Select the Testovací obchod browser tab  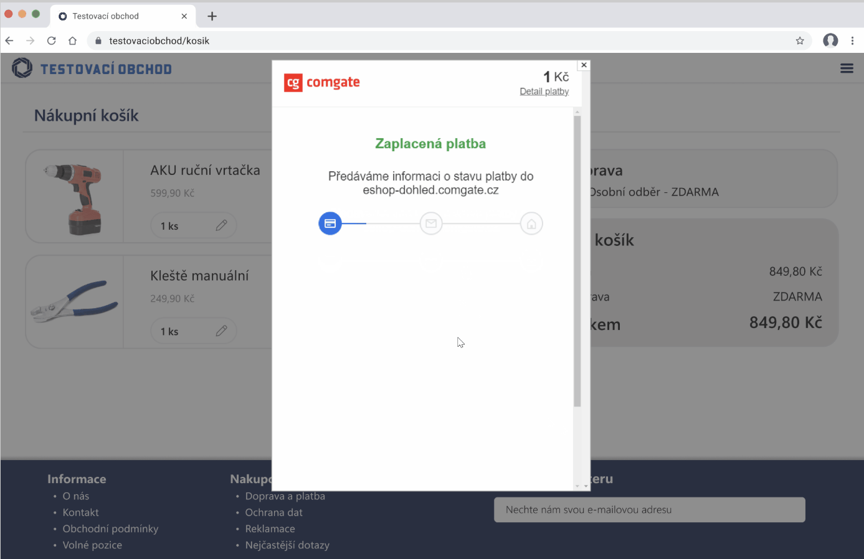(x=123, y=16)
